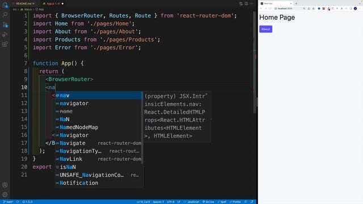This screenshot has width=363, height=204.
Task: Click UTF-8 encoding in the status bar
Action: 171,202
